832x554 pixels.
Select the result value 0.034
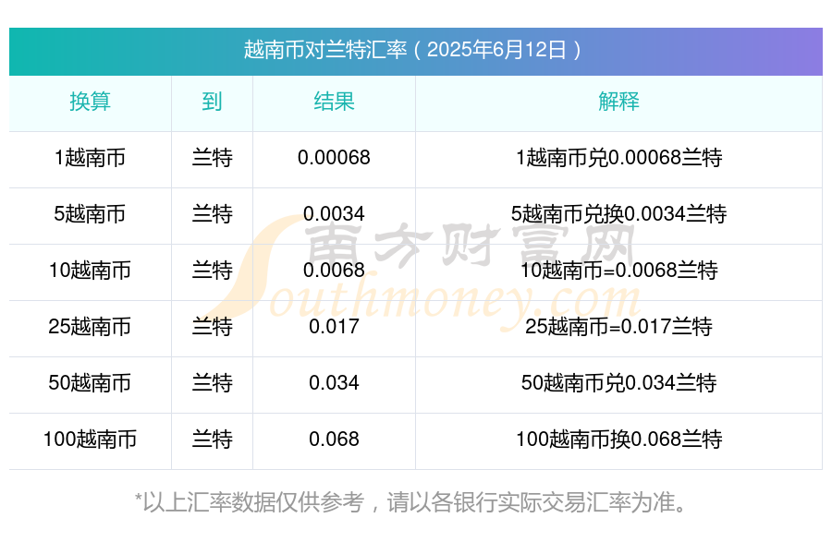[x=334, y=383]
